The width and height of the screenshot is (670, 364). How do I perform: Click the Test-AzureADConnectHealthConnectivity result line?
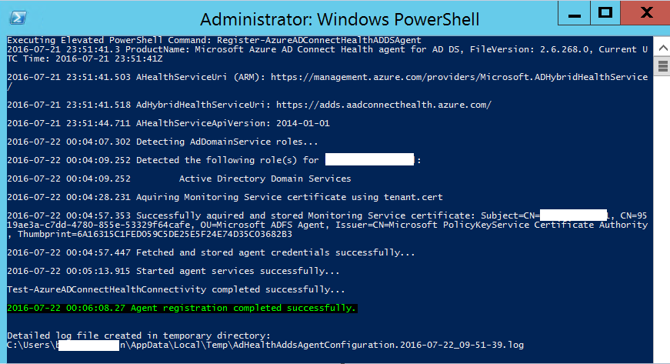click(175, 289)
